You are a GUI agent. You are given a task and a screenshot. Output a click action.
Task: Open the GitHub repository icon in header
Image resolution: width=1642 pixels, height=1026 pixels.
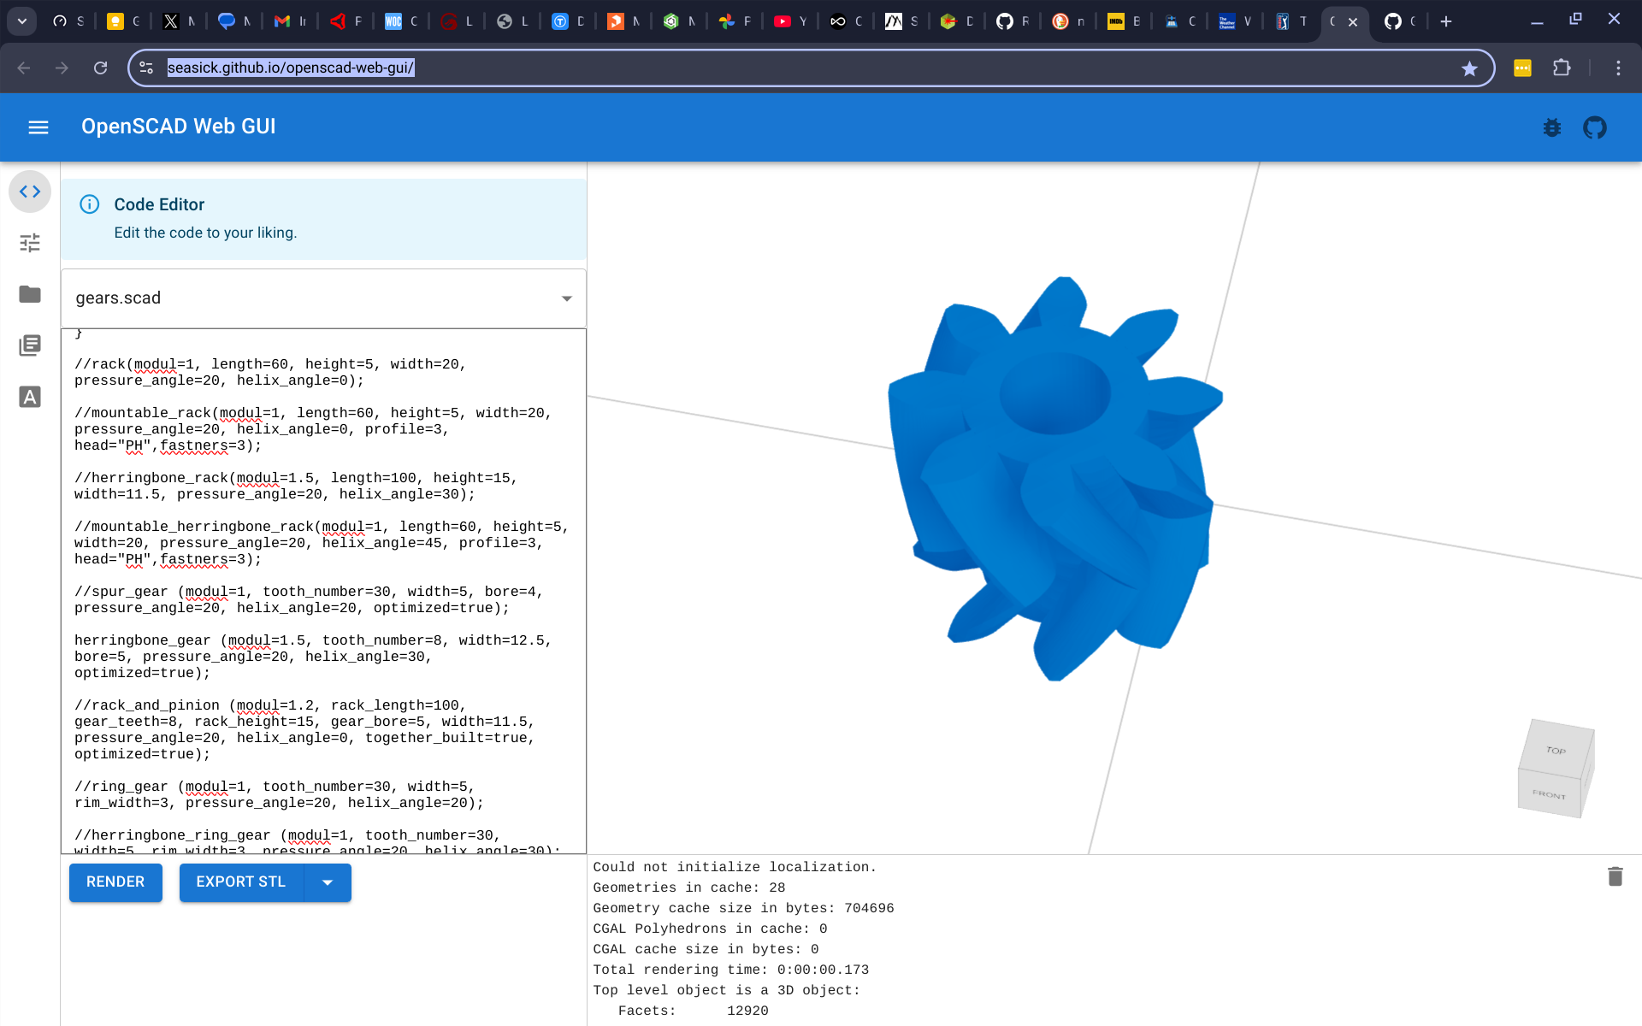[1595, 128]
